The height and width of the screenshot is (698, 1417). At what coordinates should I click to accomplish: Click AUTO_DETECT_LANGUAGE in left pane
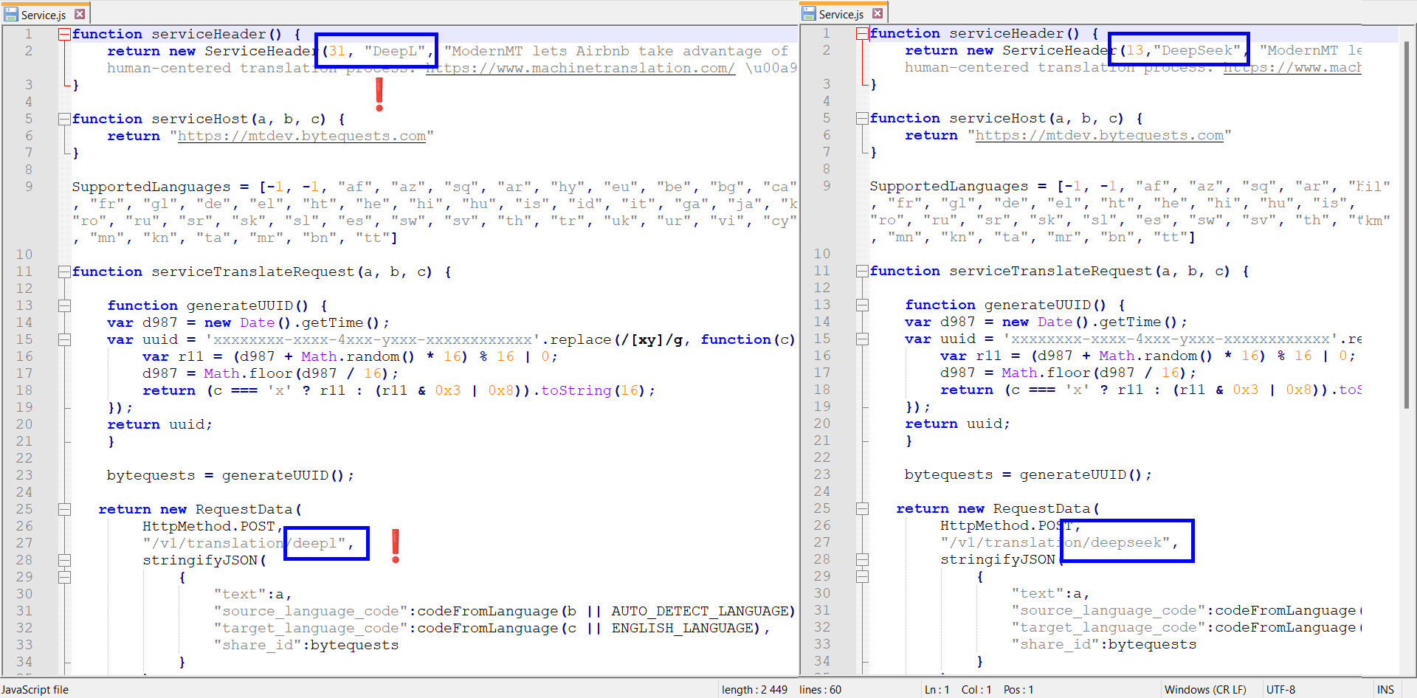[x=700, y=611]
